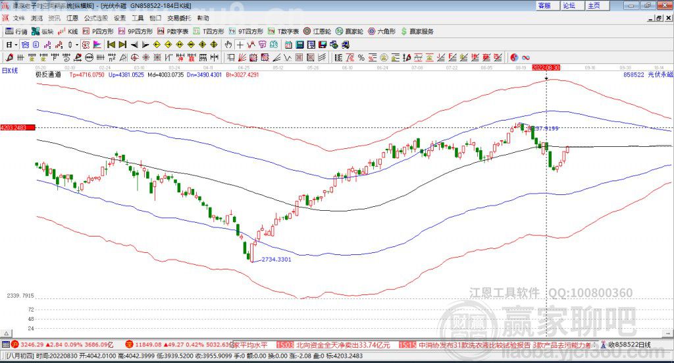This screenshot has height=363, width=674.
Task: Expand the candlestick style dropdown arrow
Action: point(77,45)
